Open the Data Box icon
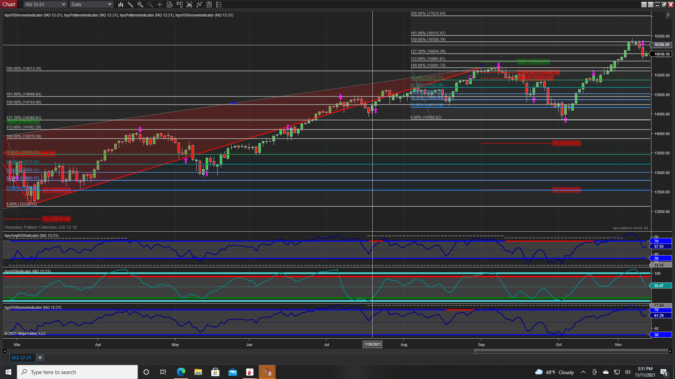The image size is (675, 379). point(170,5)
